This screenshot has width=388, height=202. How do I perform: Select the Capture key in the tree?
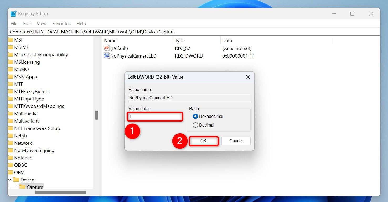(35, 187)
